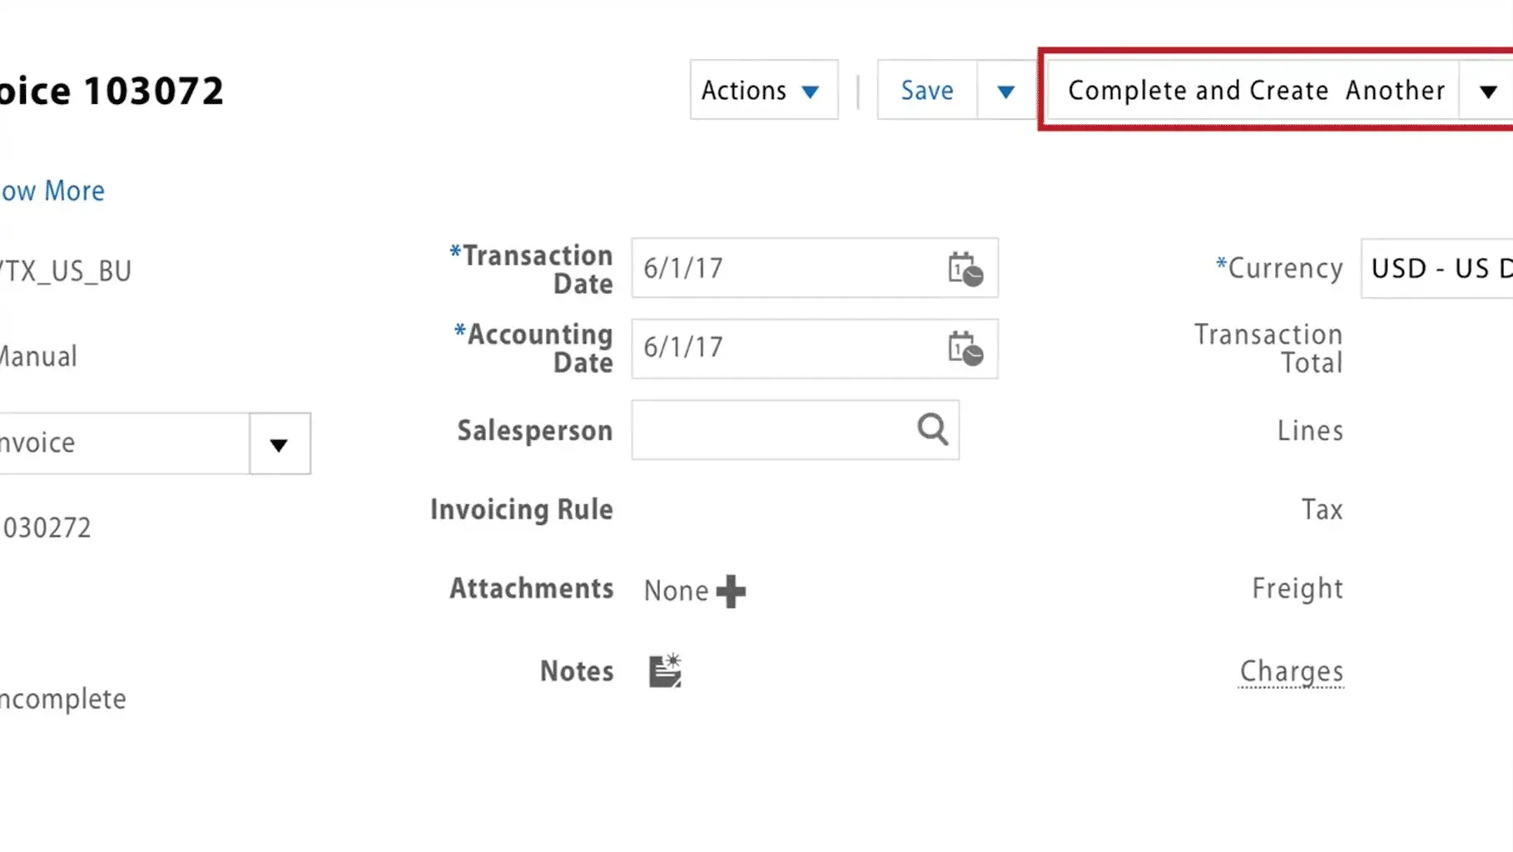1513x852 pixels.
Task: Open the Invoice class dropdown arrow
Action: (x=280, y=443)
